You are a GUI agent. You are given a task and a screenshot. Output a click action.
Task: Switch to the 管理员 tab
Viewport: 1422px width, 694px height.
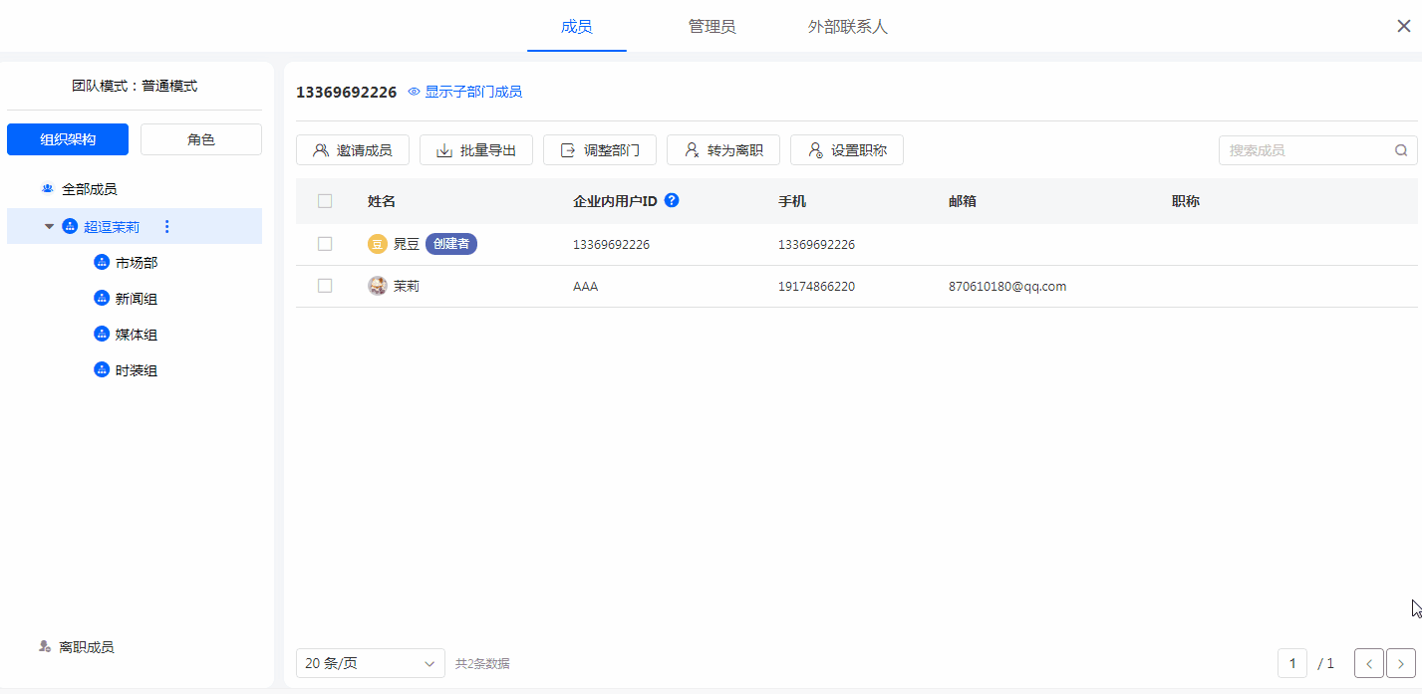pos(711,27)
